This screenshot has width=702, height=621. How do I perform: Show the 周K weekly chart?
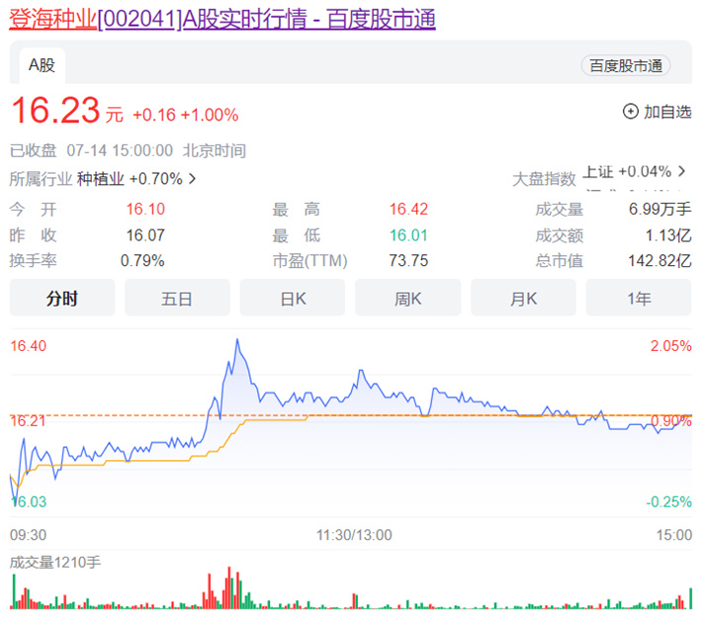[407, 298]
